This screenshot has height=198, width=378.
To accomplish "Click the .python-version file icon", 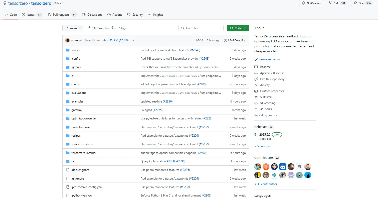I will tap(68, 196).
